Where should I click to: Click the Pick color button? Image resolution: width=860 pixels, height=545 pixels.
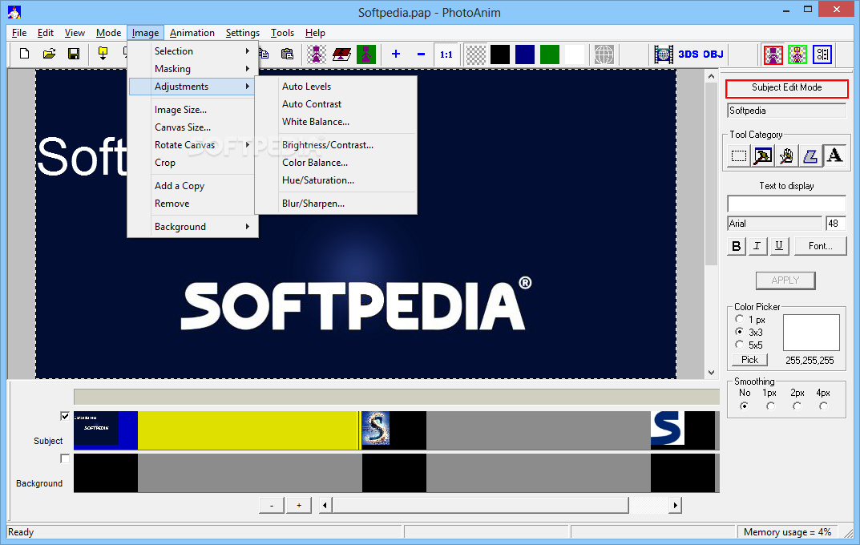749,360
